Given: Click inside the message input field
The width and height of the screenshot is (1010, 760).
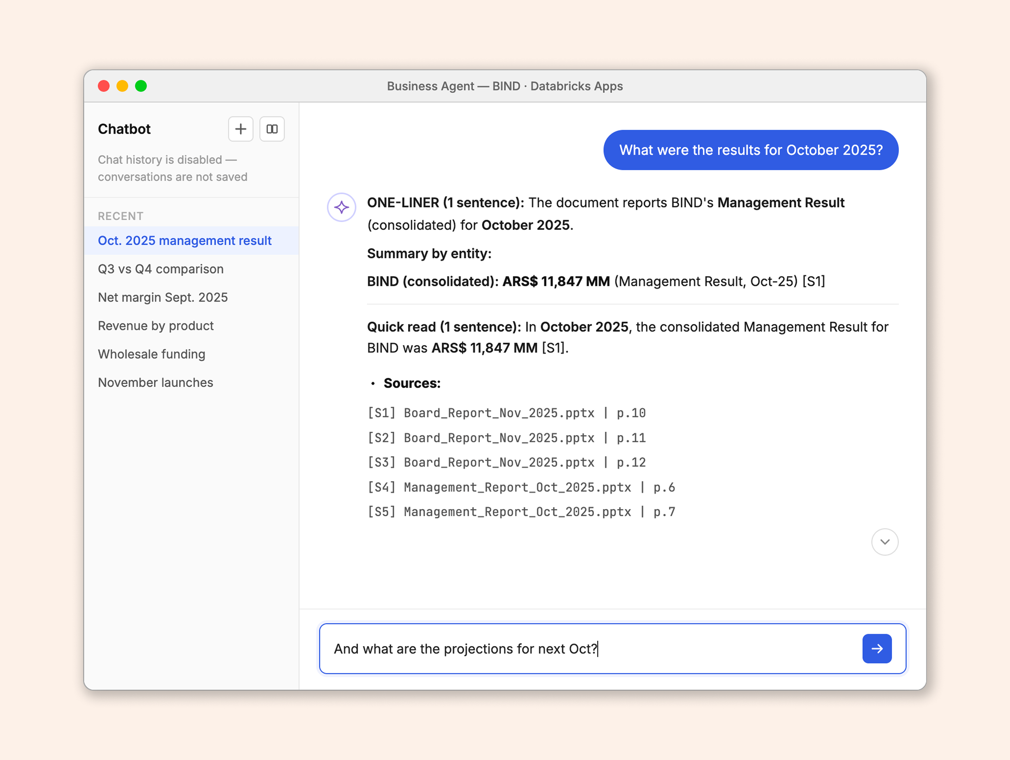Looking at the screenshot, I should (589, 648).
